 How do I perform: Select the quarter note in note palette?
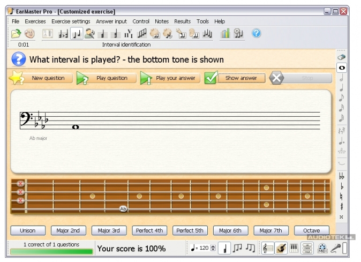coord(342,87)
